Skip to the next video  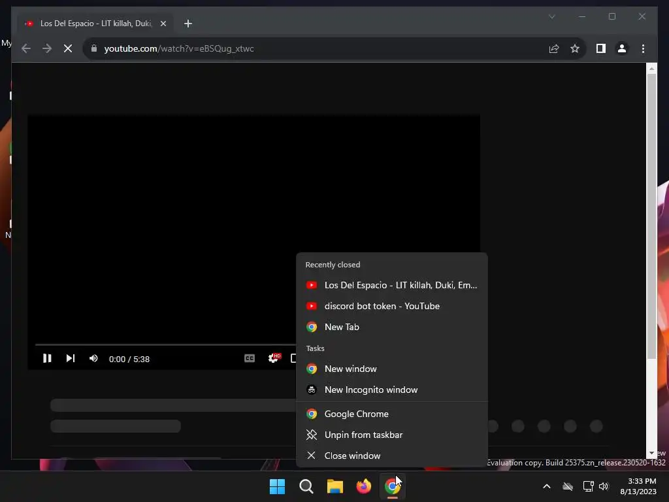(x=71, y=359)
